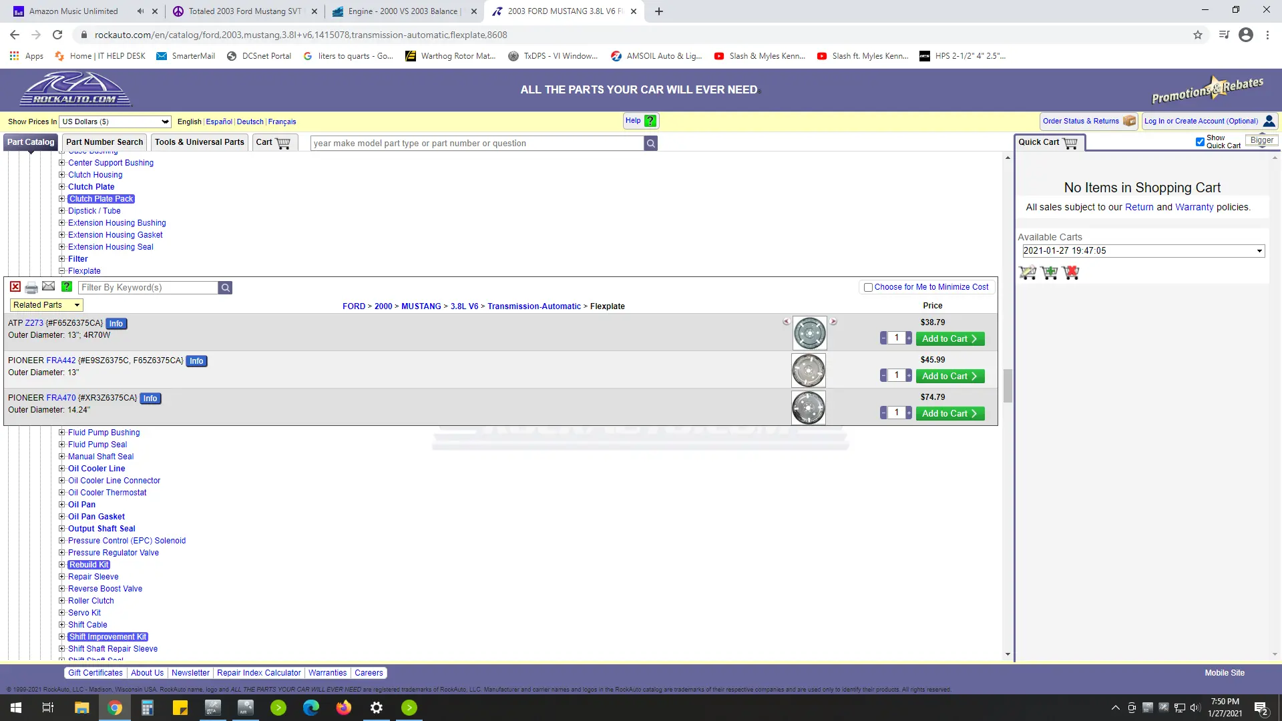Viewport: 1282px width, 721px height.
Task: Open Chrome profile avatar icon
Action: pyautogui.click(x=1246, y=35)
